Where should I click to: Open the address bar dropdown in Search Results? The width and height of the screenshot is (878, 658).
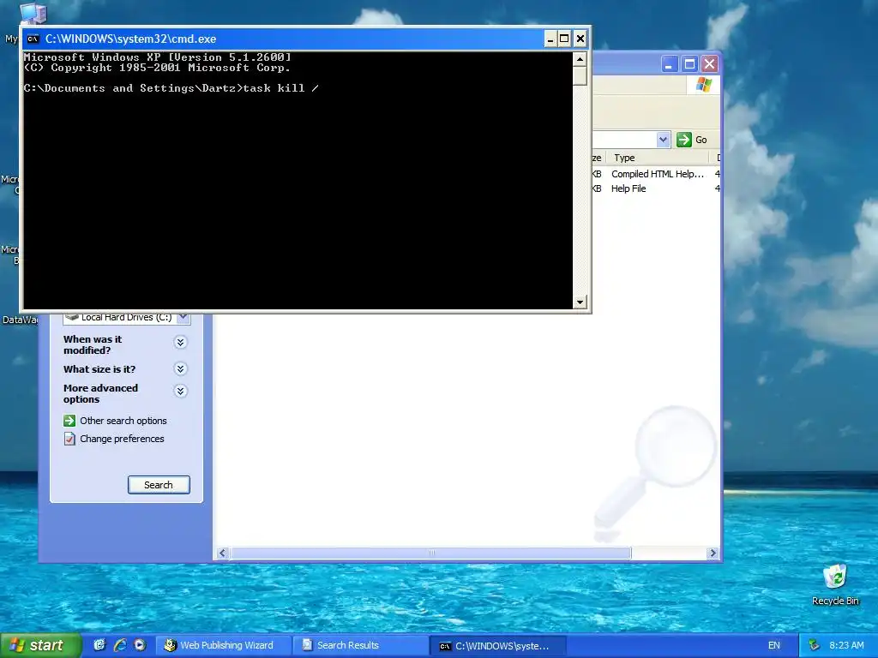(663, 140)
